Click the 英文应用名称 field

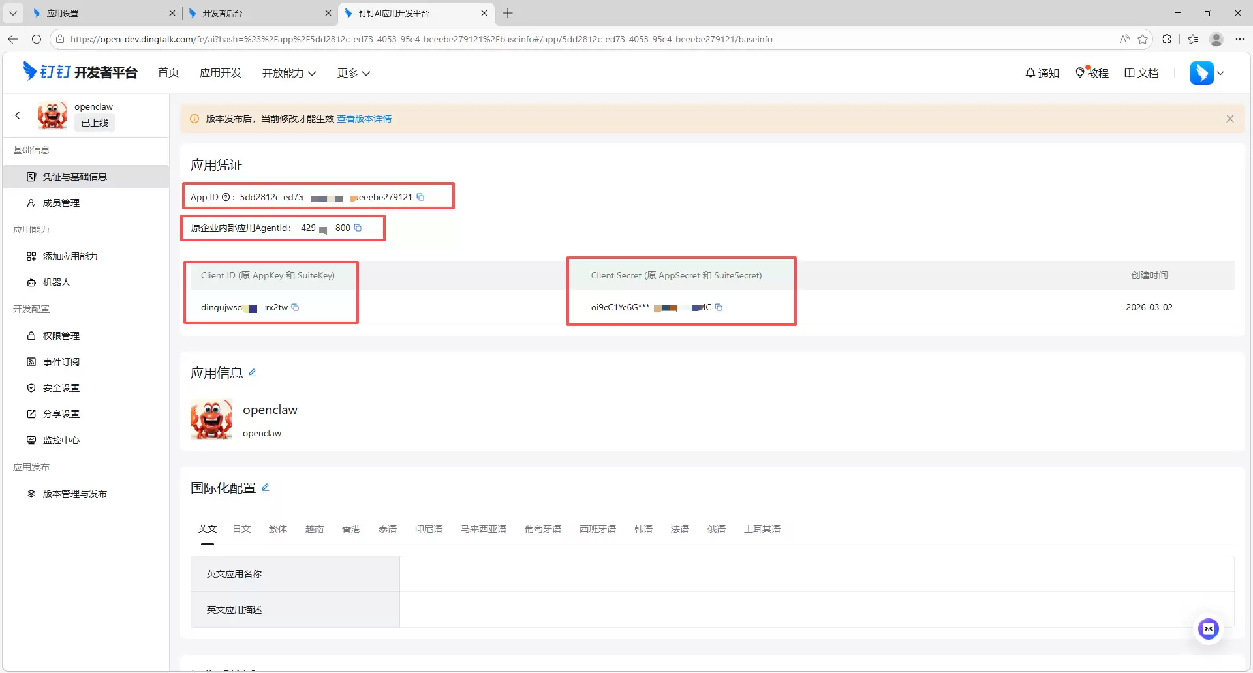[816, 574]
